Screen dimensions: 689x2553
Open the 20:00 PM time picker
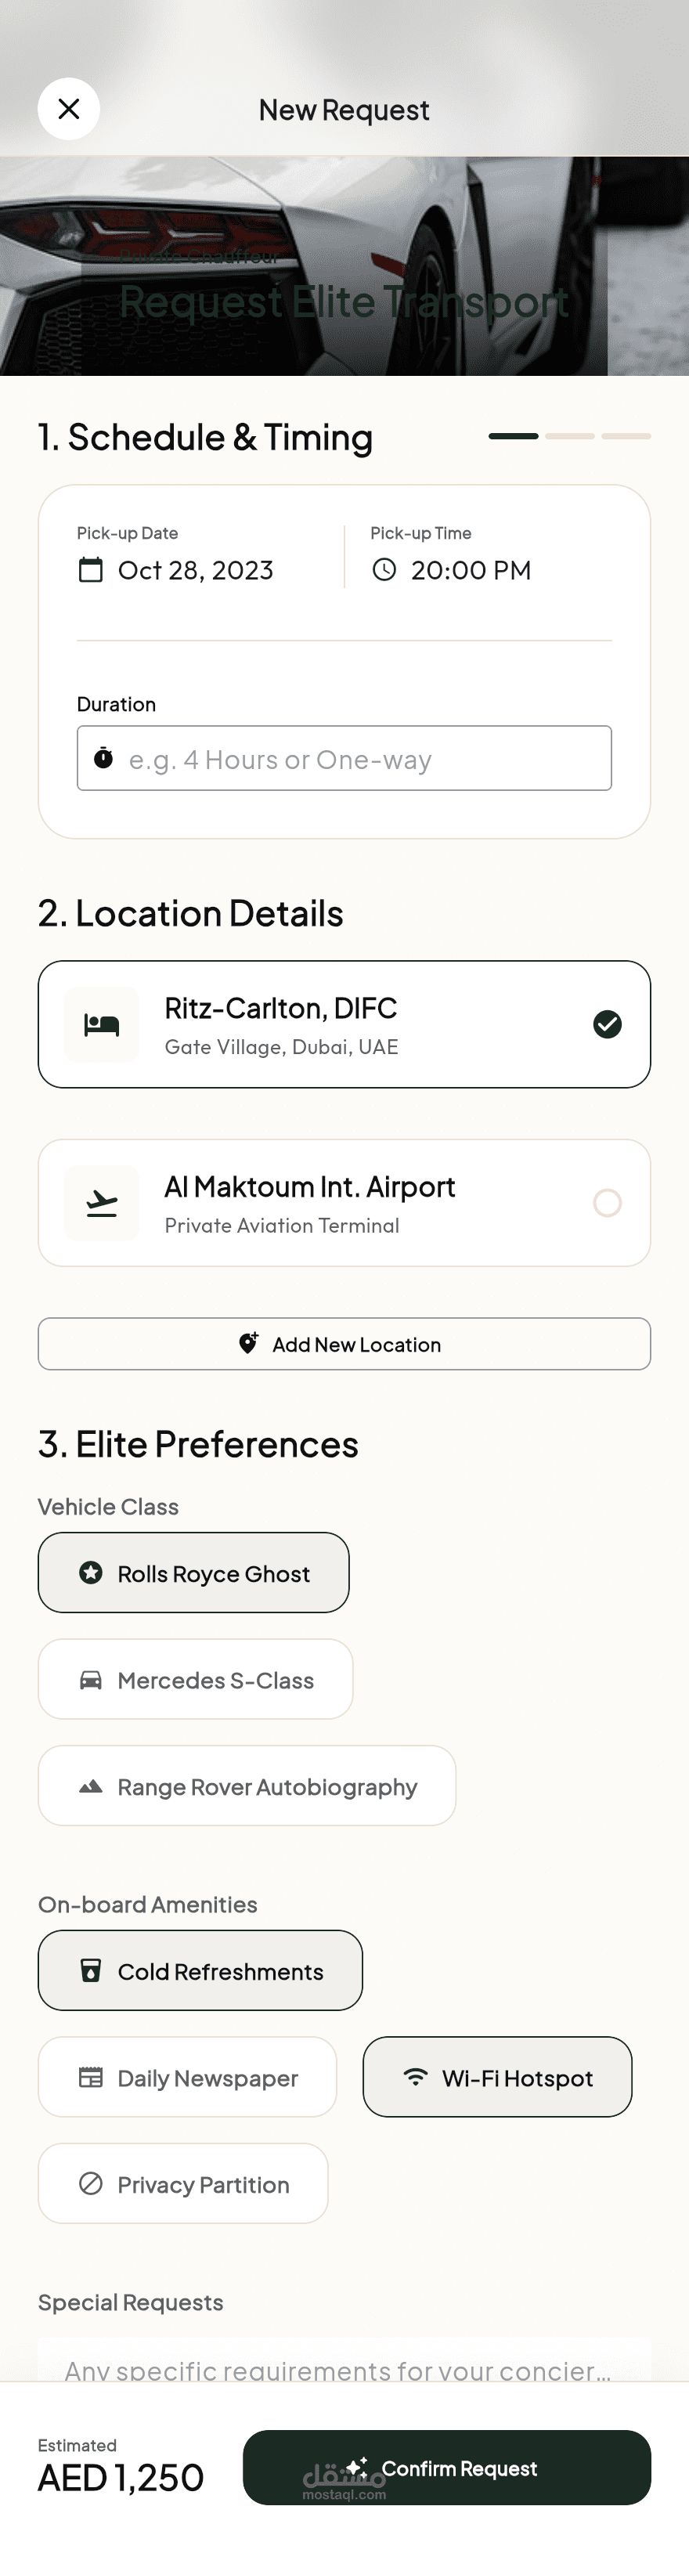coord(471,570)
